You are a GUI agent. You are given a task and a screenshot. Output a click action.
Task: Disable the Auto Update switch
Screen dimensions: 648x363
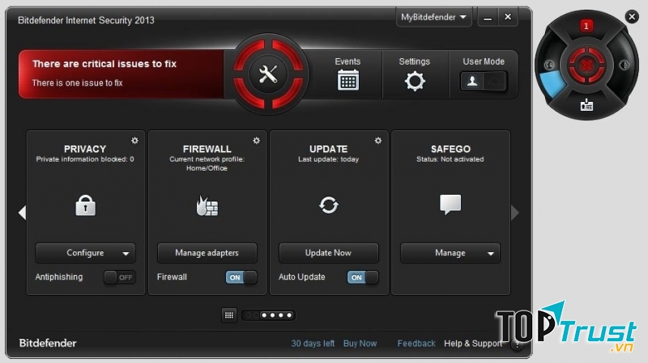363,277
